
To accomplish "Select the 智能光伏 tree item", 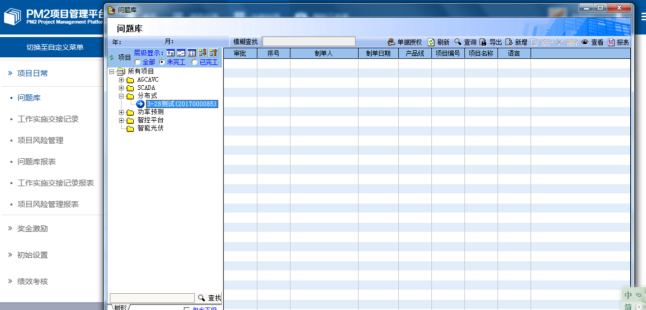I will [x=150, y=128].
